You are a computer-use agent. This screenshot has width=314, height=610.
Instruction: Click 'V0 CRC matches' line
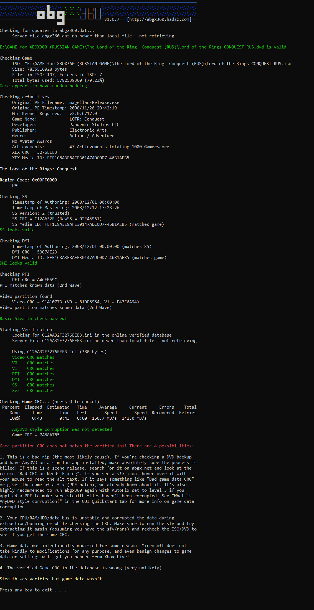tap(33, 363)
